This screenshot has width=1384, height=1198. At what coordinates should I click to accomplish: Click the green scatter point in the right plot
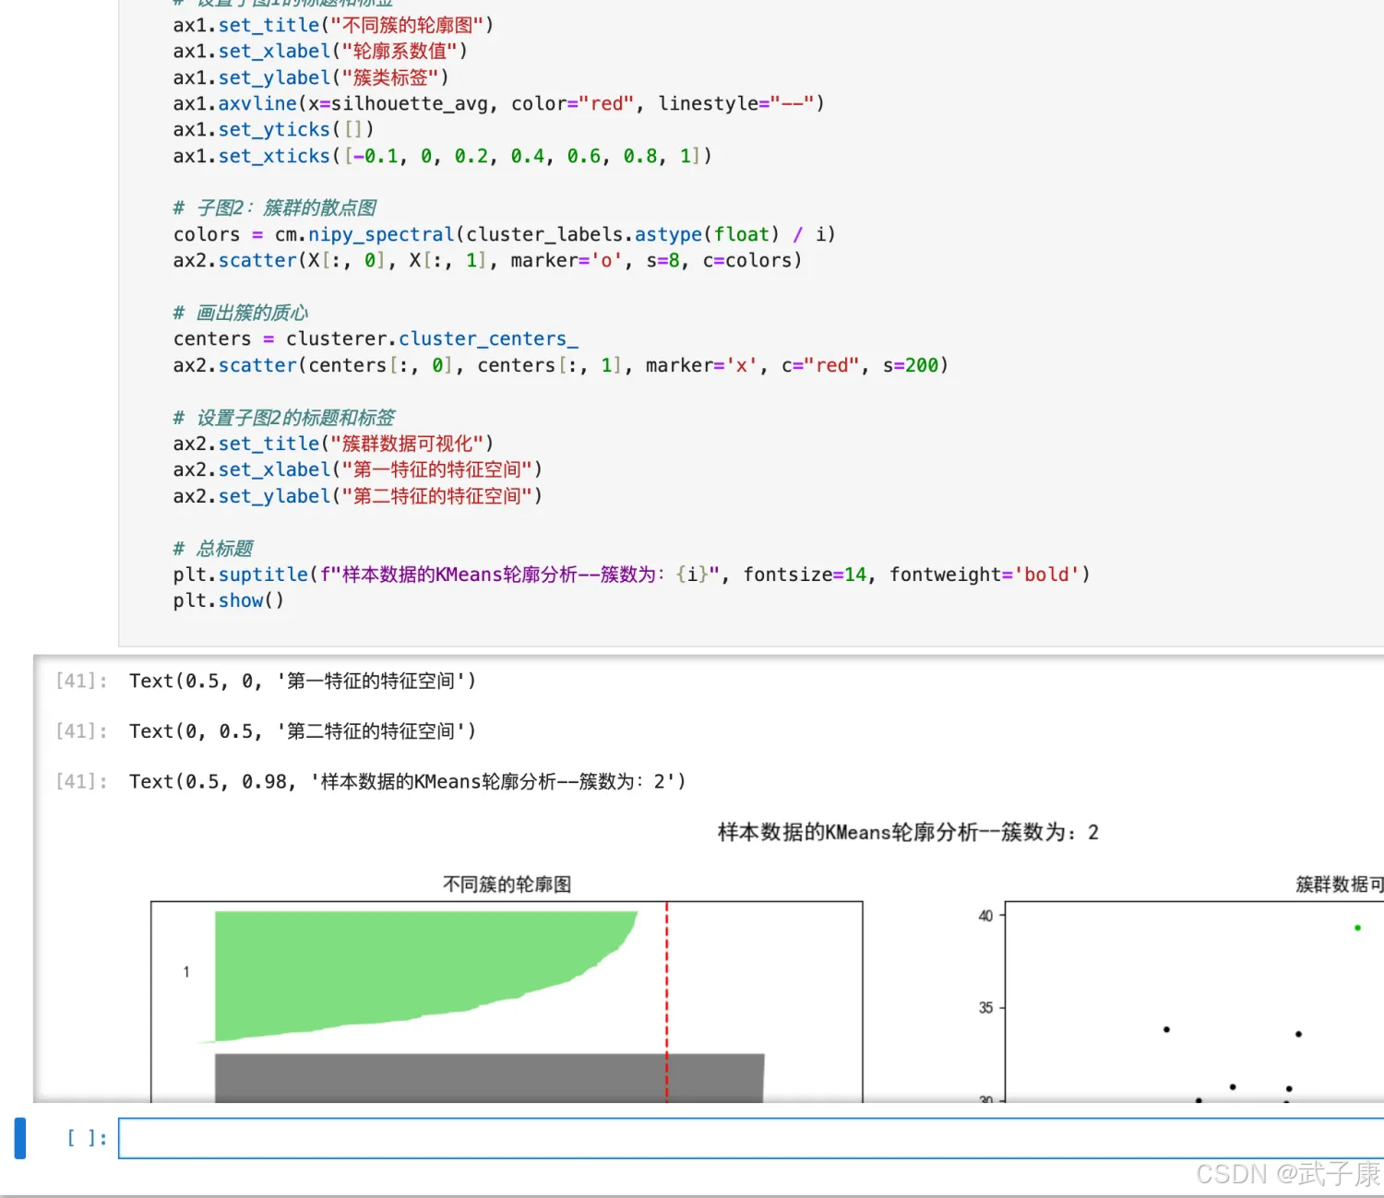1357,928
